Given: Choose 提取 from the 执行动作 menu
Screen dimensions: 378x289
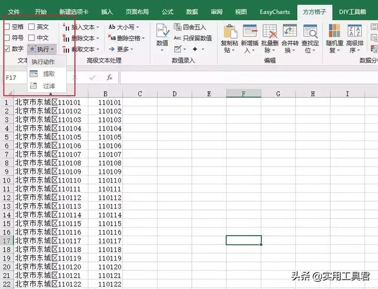Looking at the screenshot, I should click(x=47, y=74).
